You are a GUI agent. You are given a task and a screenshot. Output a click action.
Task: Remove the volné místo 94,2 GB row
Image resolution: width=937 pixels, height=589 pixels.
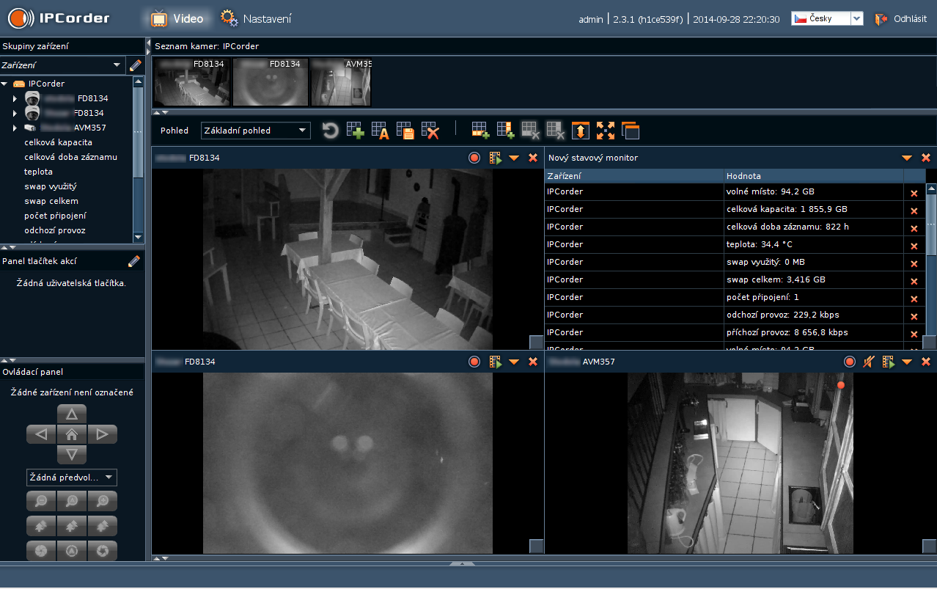click(x=914, y=192)
